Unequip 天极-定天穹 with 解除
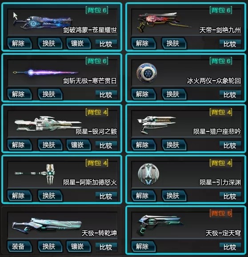Viewport: 248px width, 257px height. [x=143, y=246]
